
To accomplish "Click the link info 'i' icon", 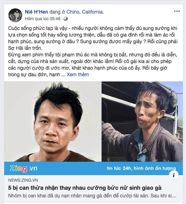I will (x=174, y=175).
